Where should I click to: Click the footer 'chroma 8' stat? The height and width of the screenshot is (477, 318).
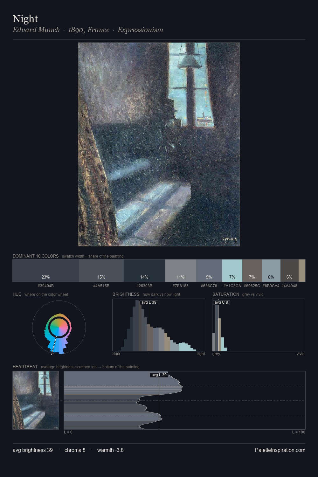pos(75,450)
